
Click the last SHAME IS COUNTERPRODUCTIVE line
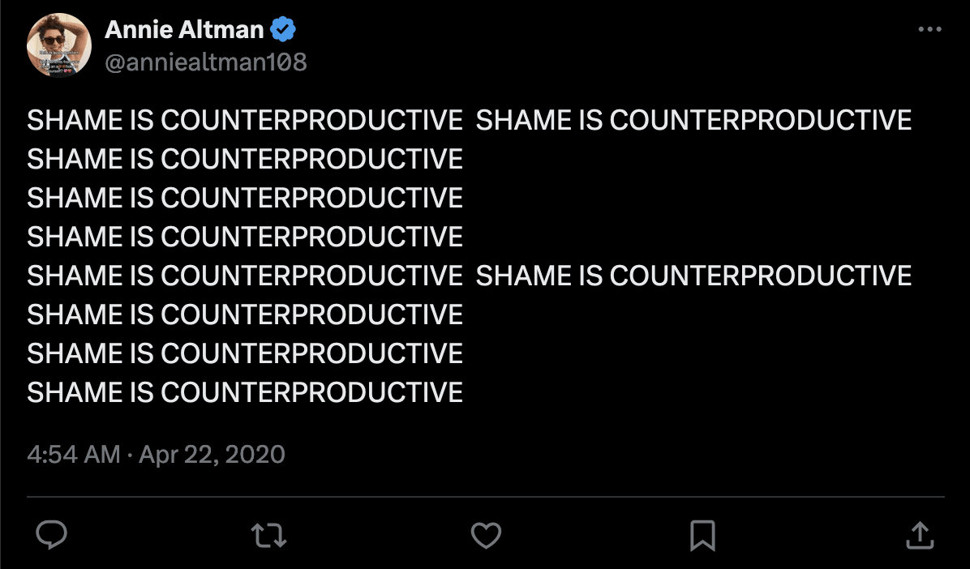(245, 392)
